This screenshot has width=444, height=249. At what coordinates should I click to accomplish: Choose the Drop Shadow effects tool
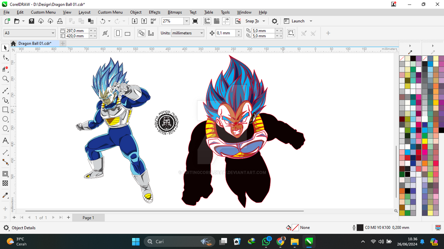[5, 174]
